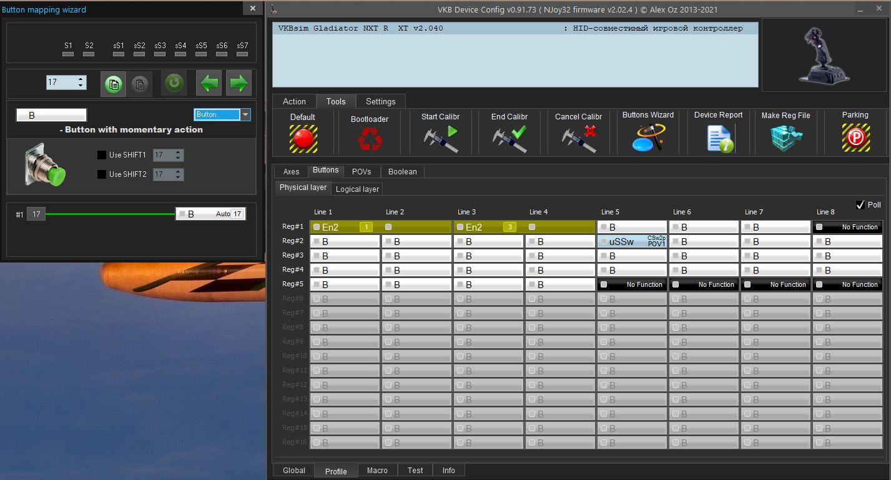Enable Use SHIFT2 checkbox
The image size is (891, 480).
click(102, 174)
